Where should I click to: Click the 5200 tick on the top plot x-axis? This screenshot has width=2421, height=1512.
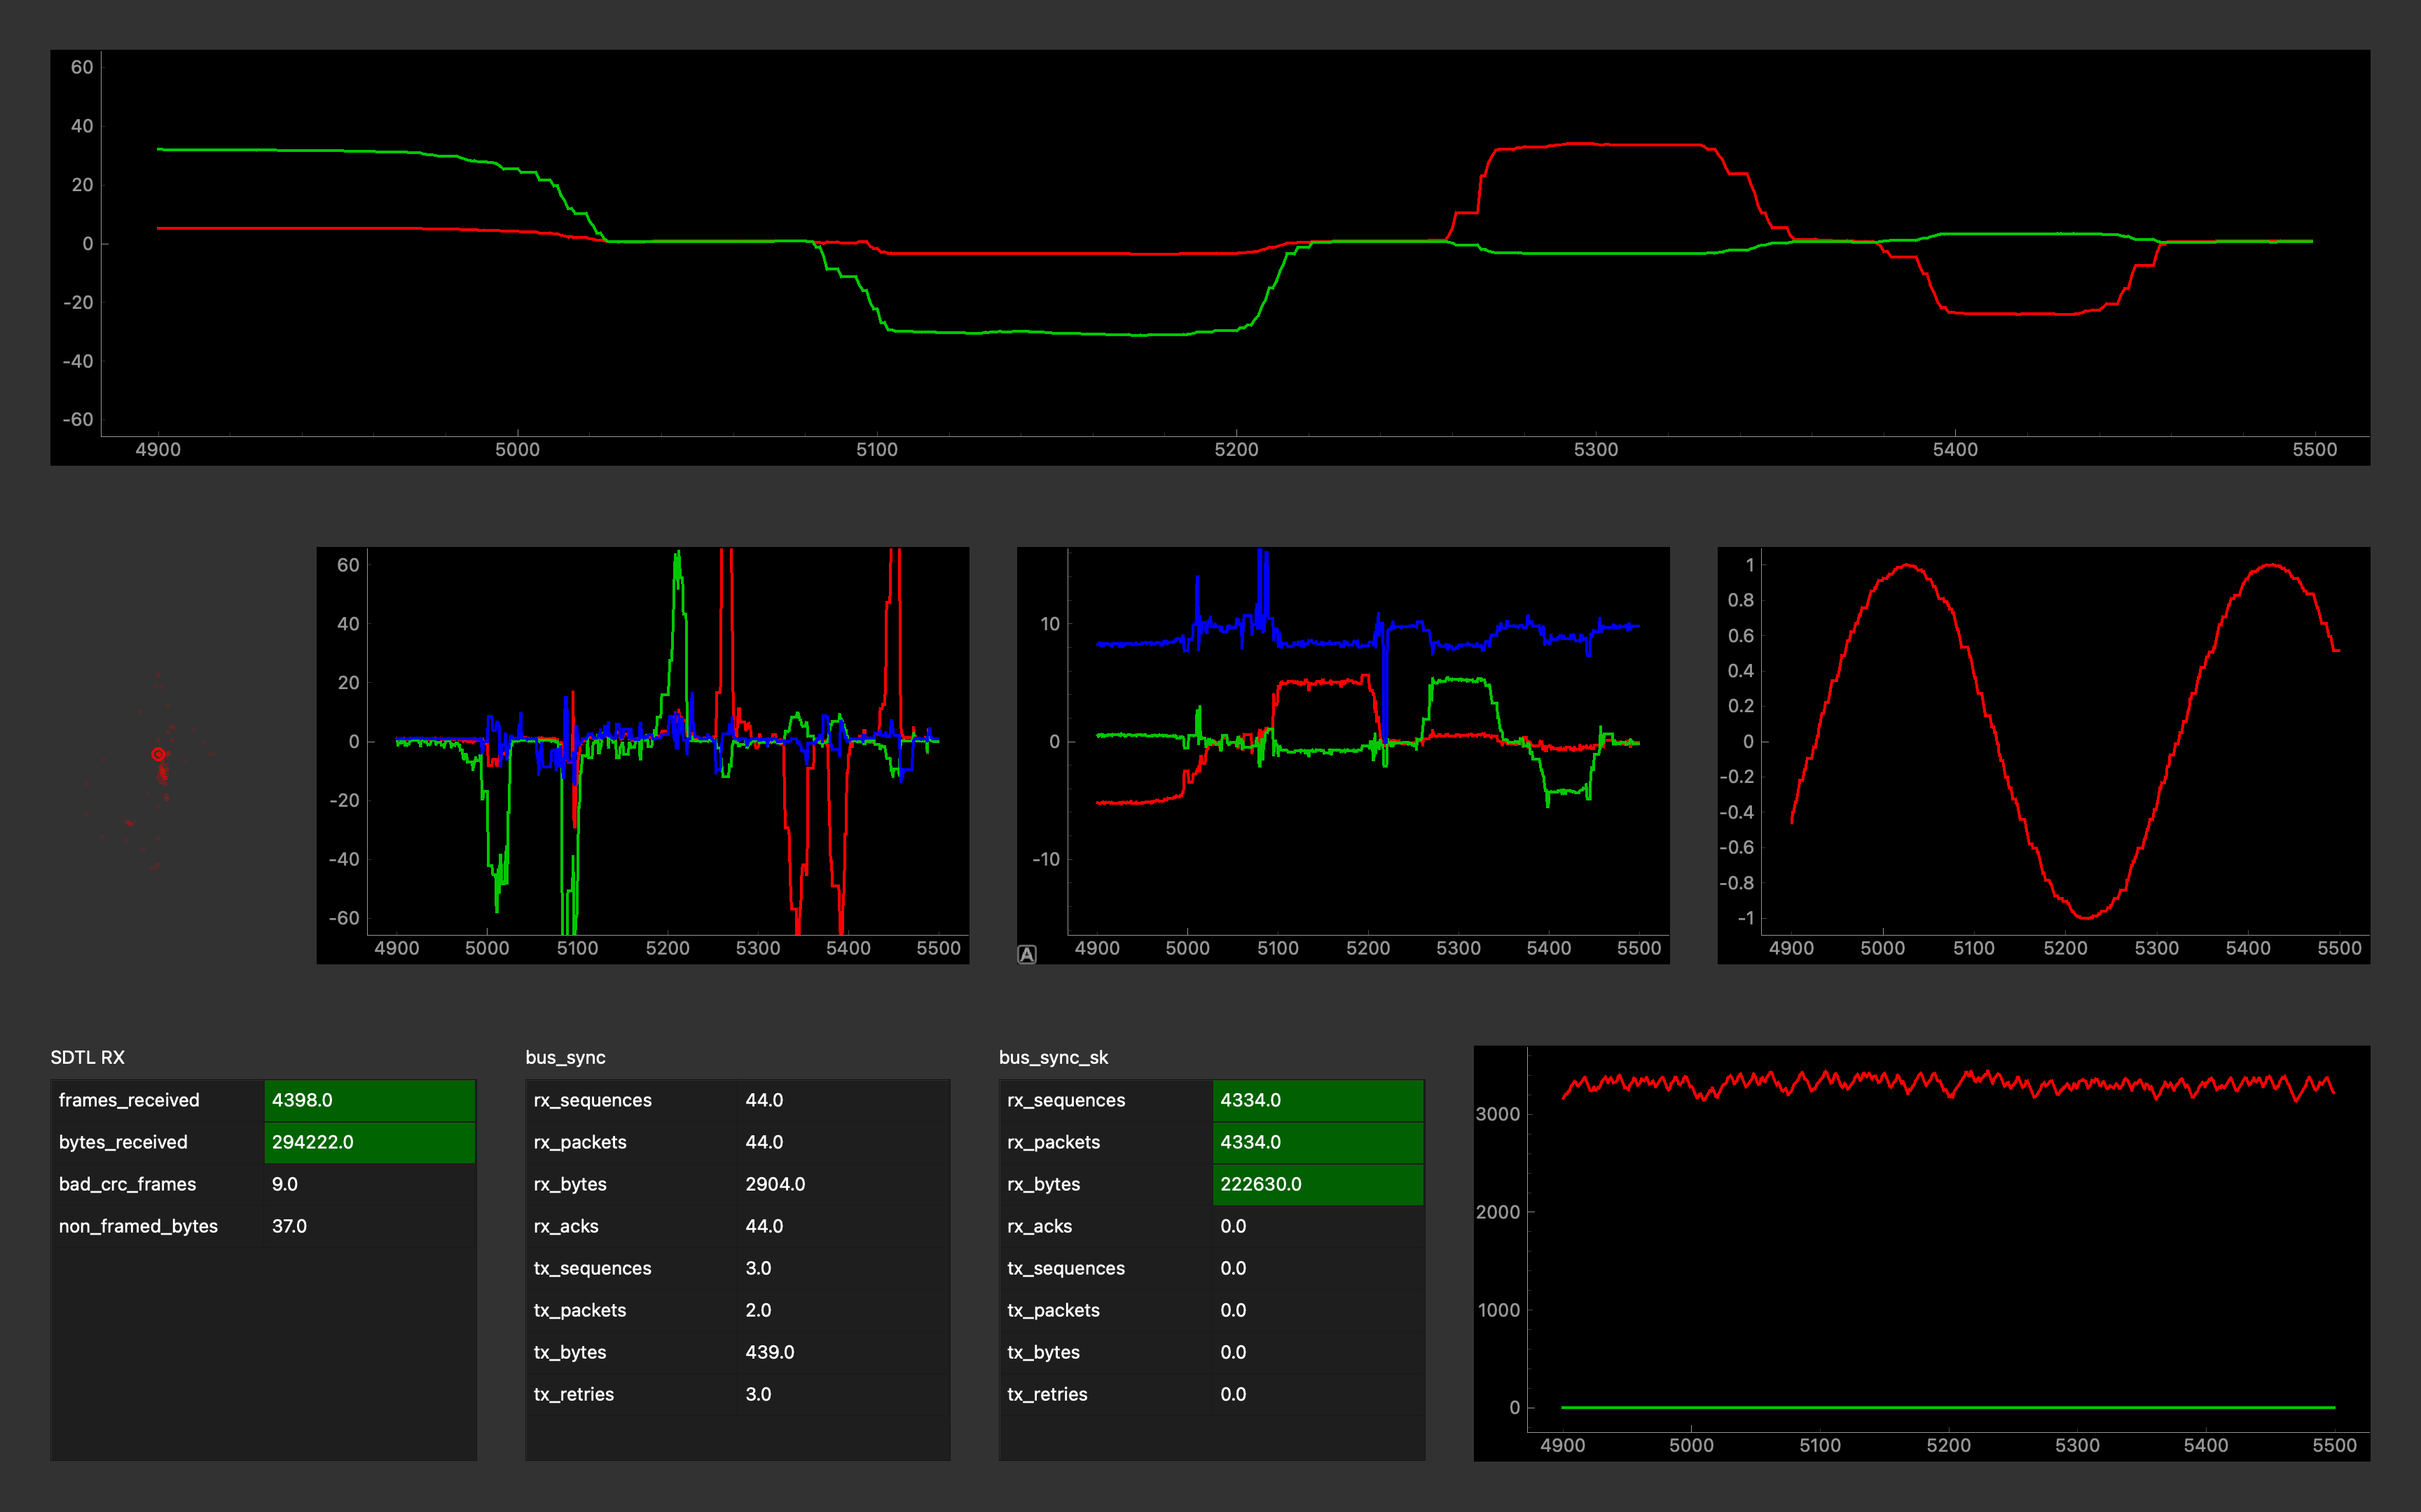coord(1236,449)
